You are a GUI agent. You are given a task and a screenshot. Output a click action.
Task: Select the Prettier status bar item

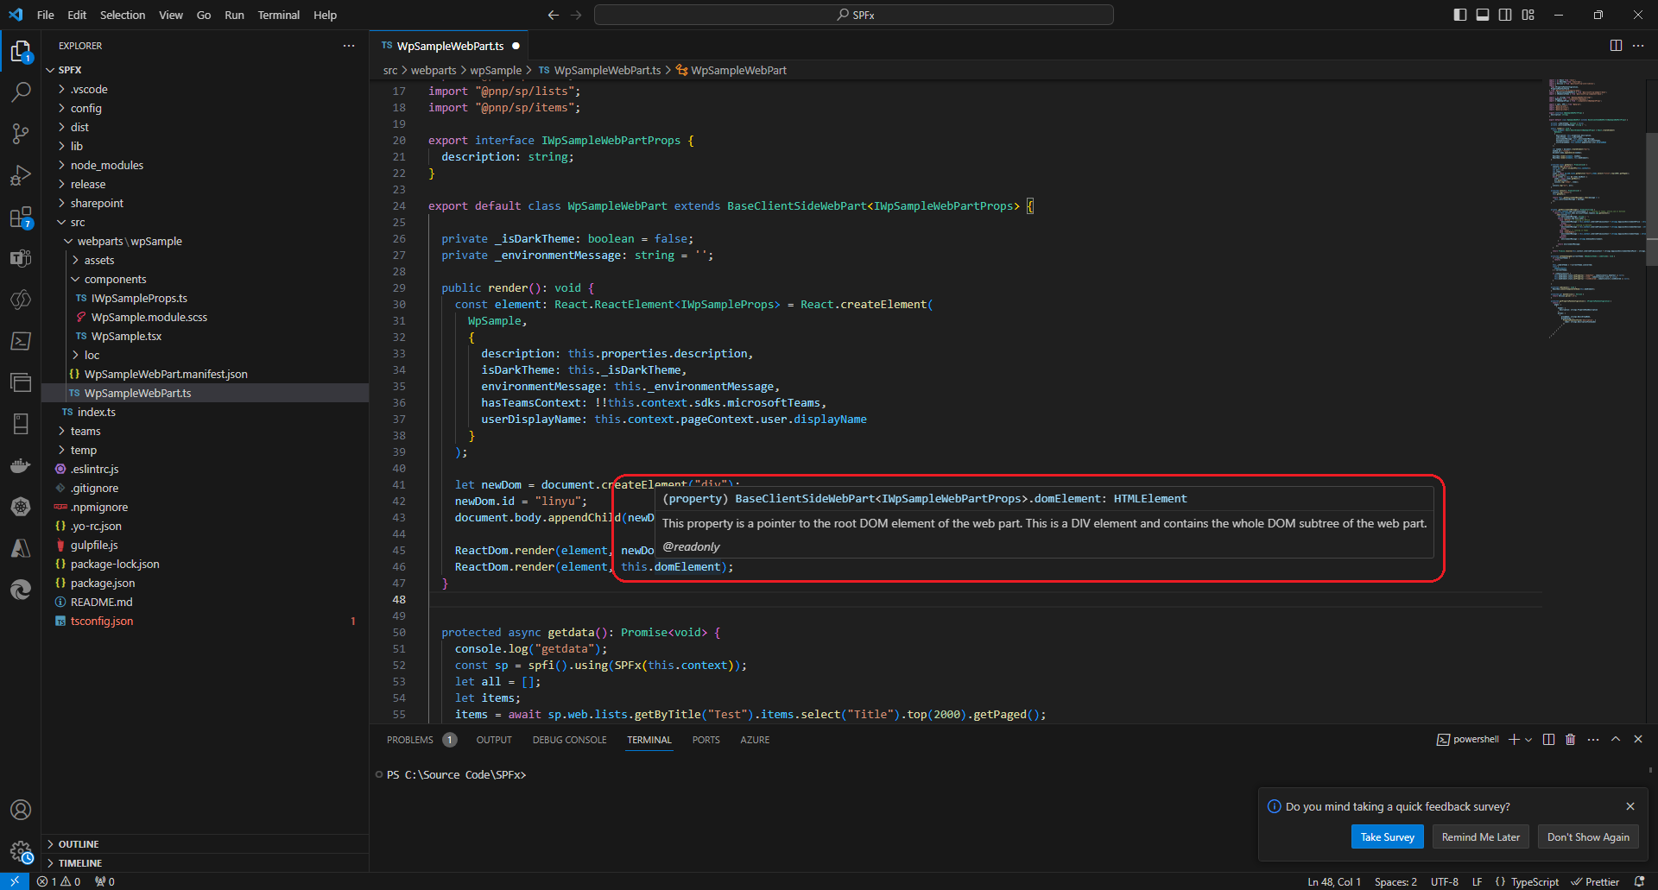[x=1596, y=881]
